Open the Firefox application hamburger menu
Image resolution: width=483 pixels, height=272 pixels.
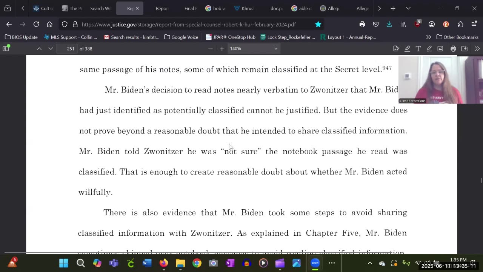474,24
